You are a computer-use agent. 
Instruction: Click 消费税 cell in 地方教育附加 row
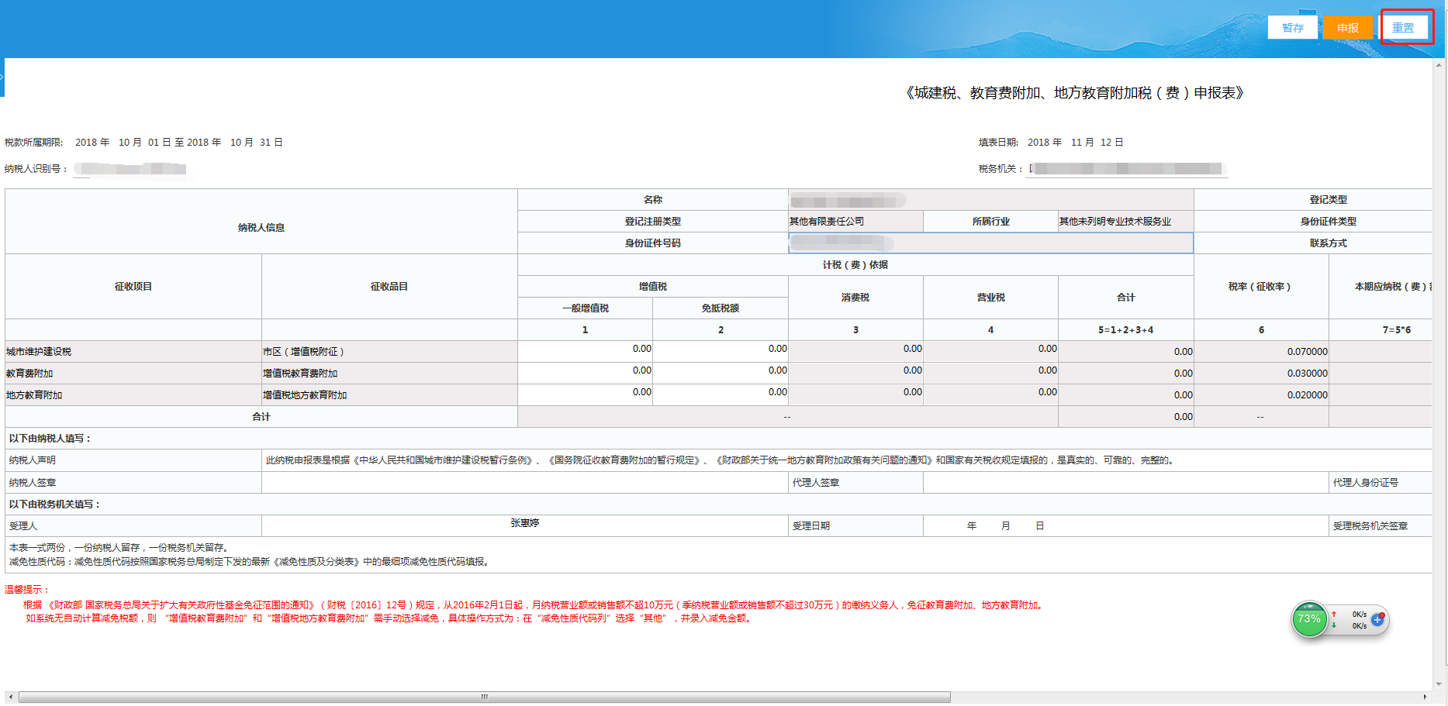[855, 394]
